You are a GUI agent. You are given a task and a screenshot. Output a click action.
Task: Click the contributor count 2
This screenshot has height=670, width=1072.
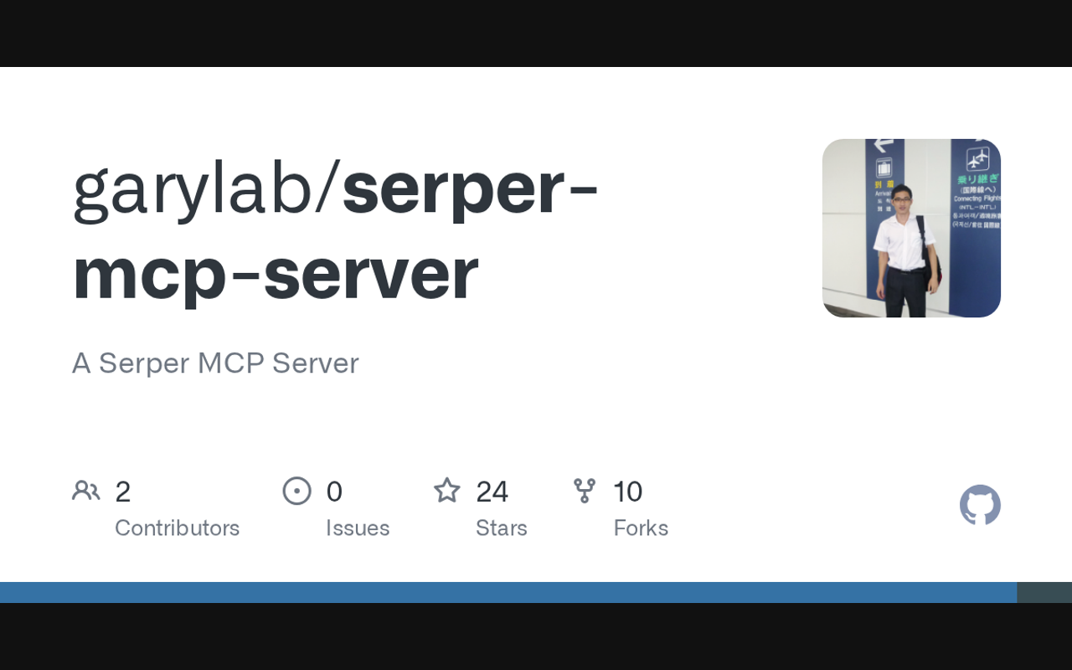point(122,492)
